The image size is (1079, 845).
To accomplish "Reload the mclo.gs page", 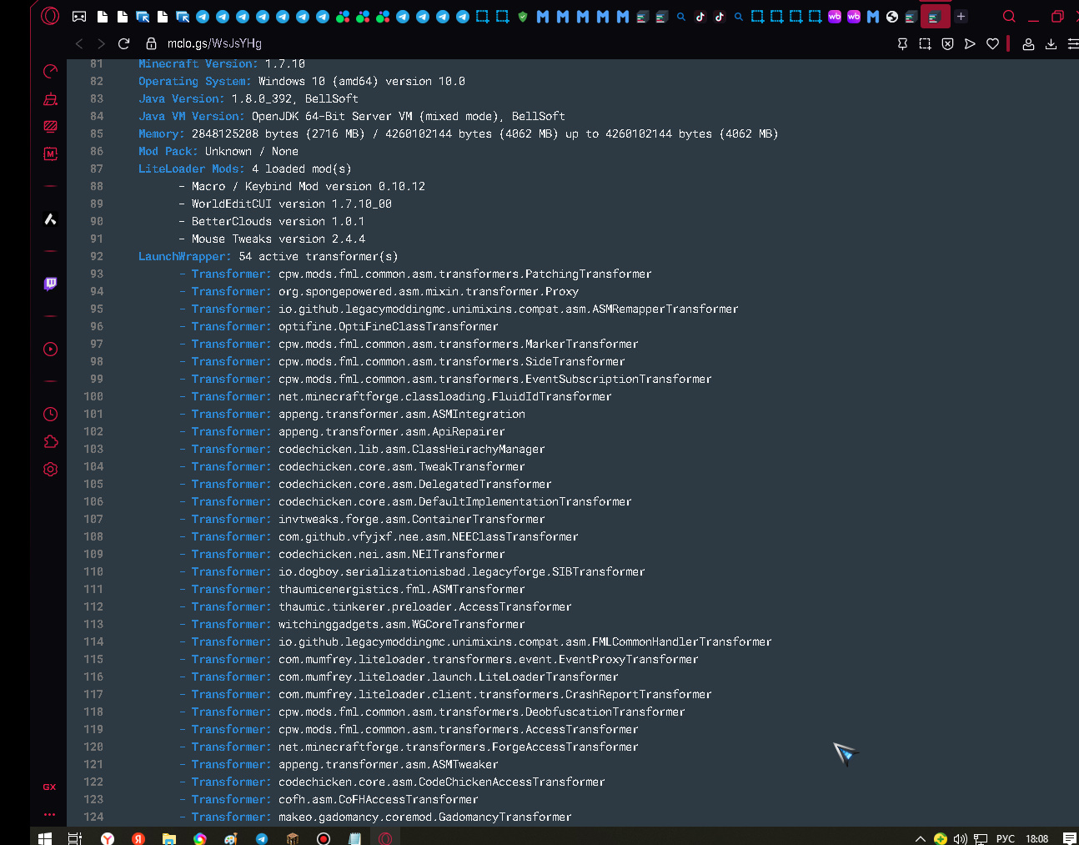I will [123, 43].
